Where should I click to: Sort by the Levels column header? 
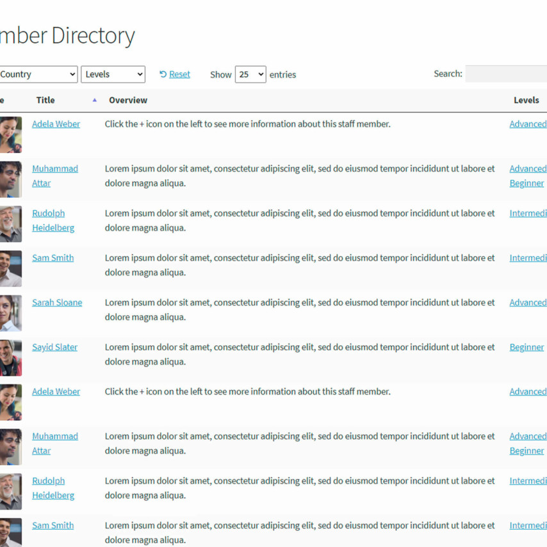point(526,100)
